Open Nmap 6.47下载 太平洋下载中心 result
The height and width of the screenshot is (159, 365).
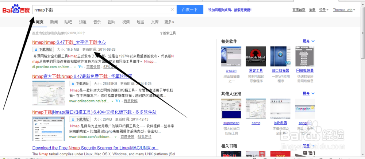pyautogui.click(x=69, y=42)
